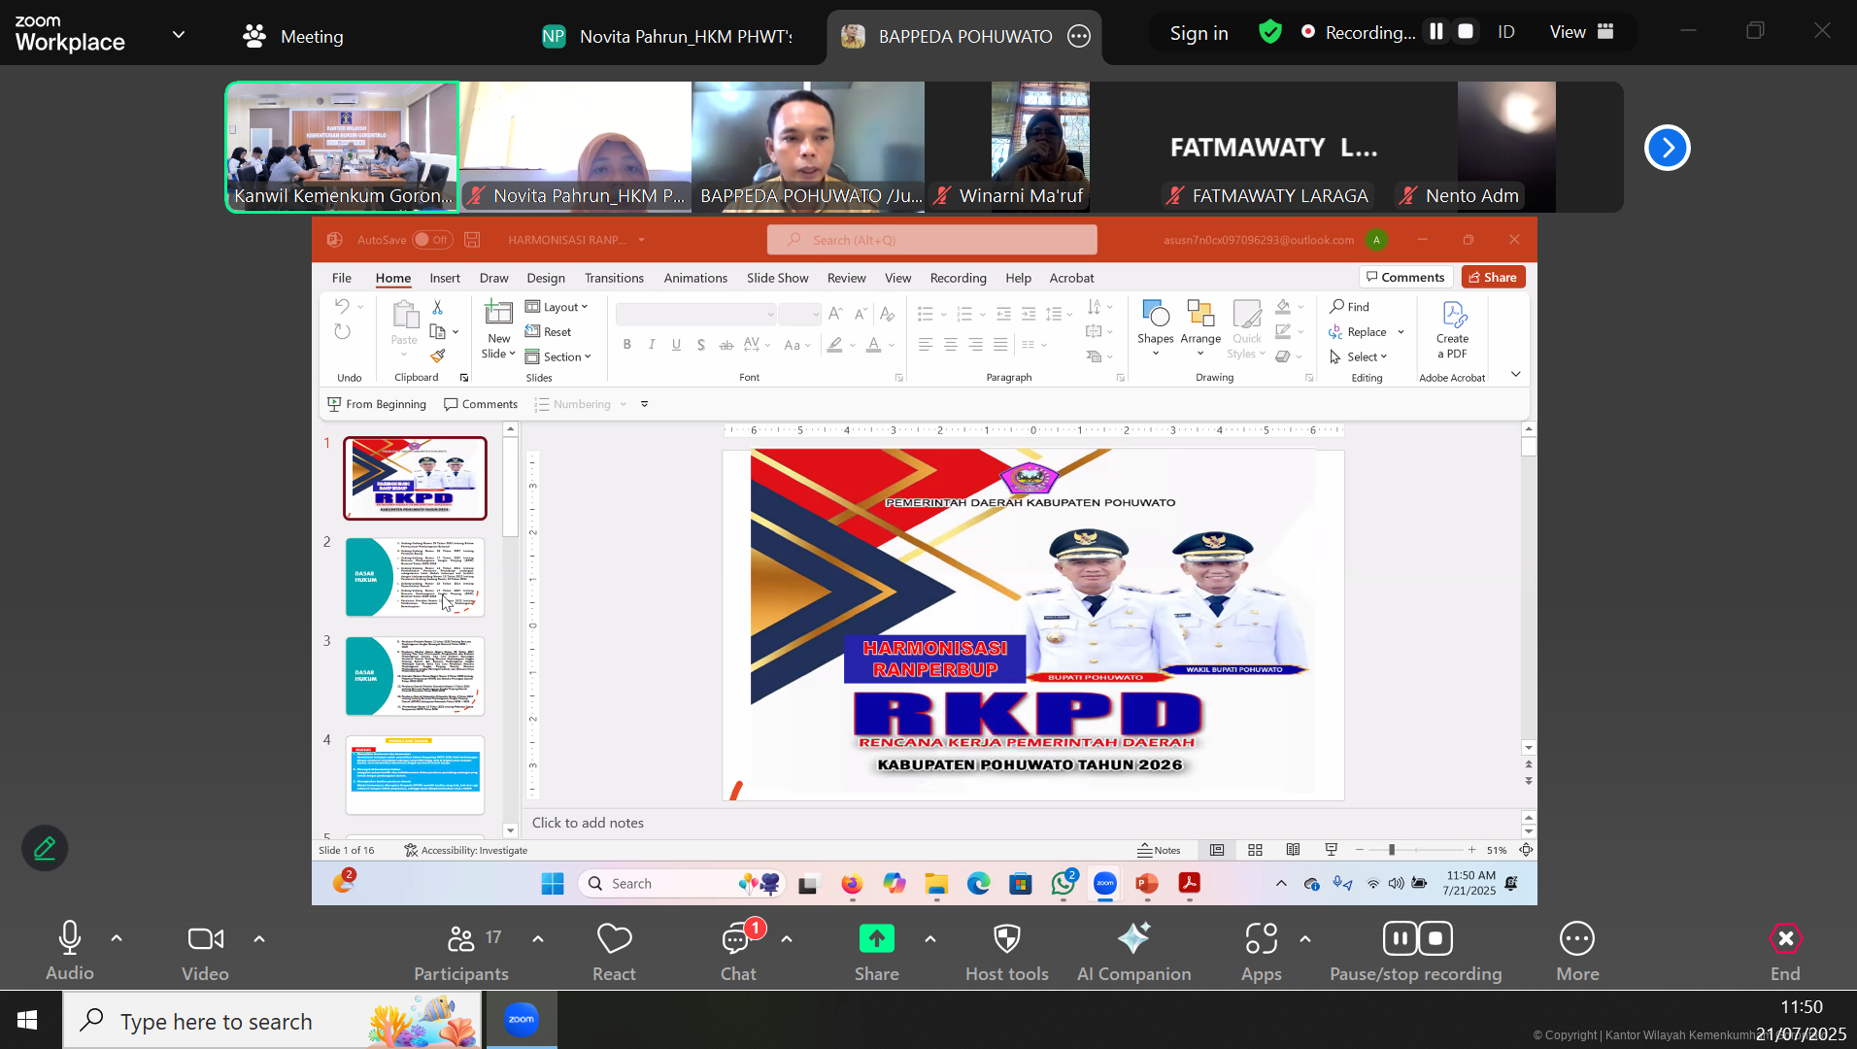Open the Recording menu tab
The width and height of the screenshot is (1857, 1049).
coord(958,278)
